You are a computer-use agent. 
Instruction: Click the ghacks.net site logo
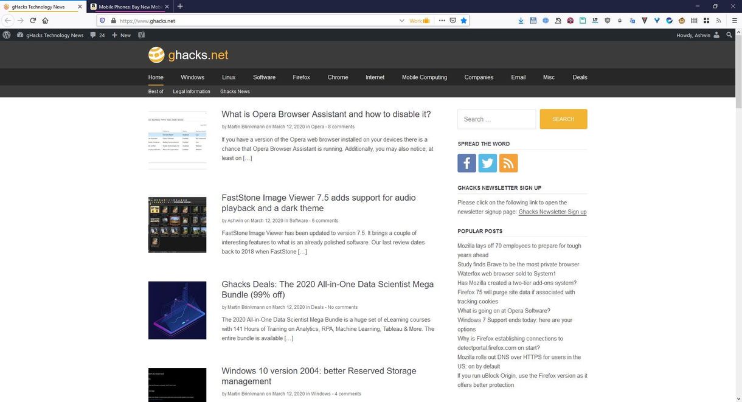click(189, 54)
